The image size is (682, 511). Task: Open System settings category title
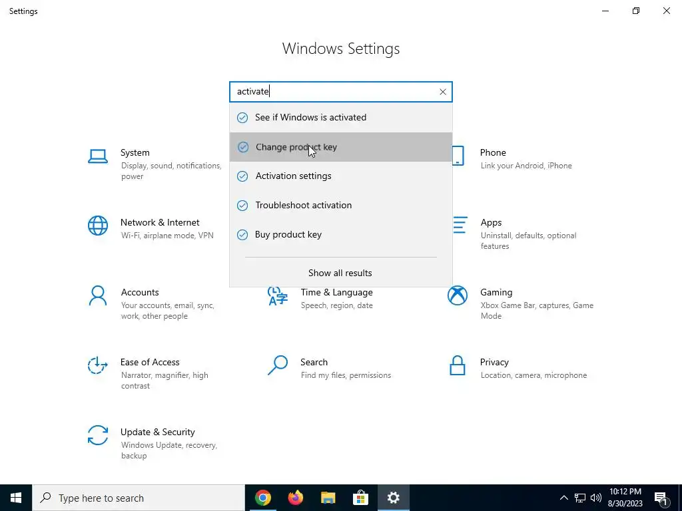click(x=135, y=152)
